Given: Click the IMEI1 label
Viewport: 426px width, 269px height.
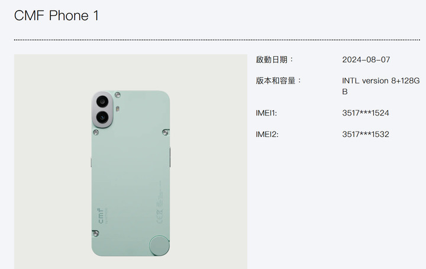Looking at the screenshot, I should coord(266,113).
